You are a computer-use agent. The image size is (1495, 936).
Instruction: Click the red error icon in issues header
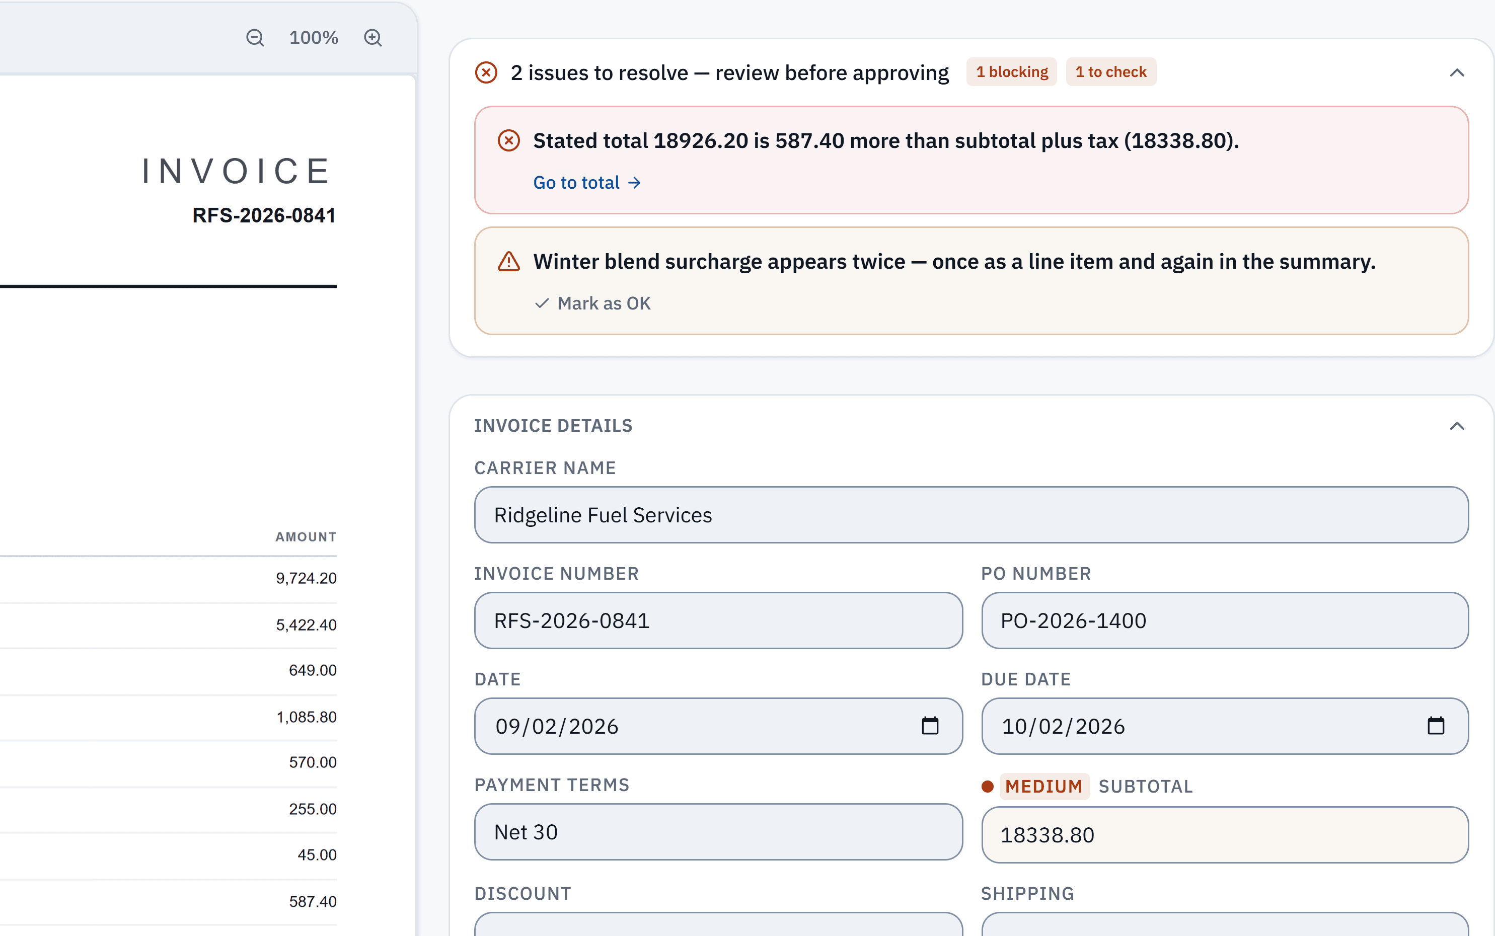coord(486,72)
